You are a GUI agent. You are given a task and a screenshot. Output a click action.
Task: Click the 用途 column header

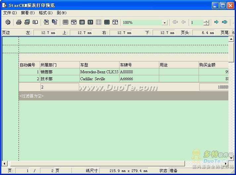(179, 65)
